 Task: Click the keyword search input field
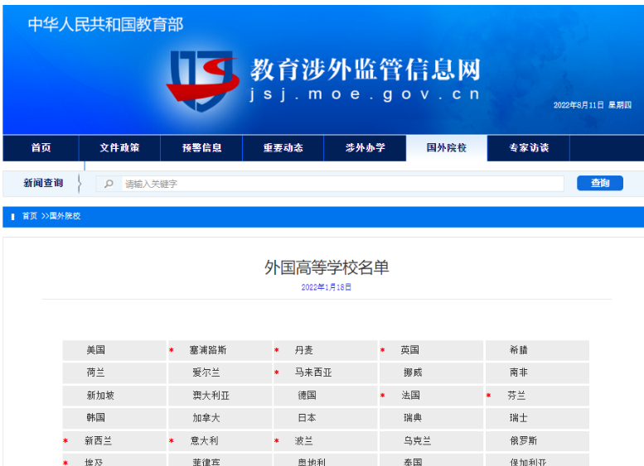[340, 184]
